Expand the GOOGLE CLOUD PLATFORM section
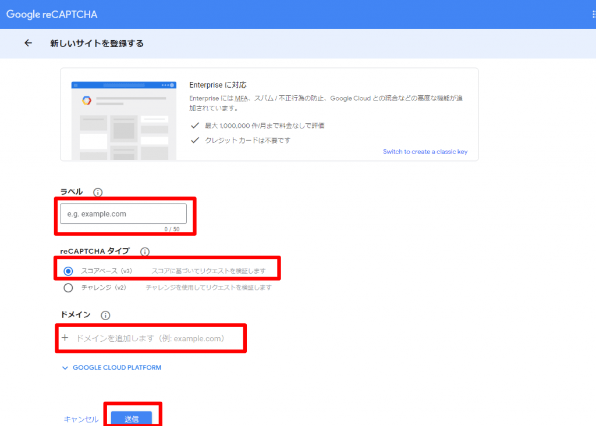Image resolution: width=596 pixels, height=426 pixels. (111, 367)
